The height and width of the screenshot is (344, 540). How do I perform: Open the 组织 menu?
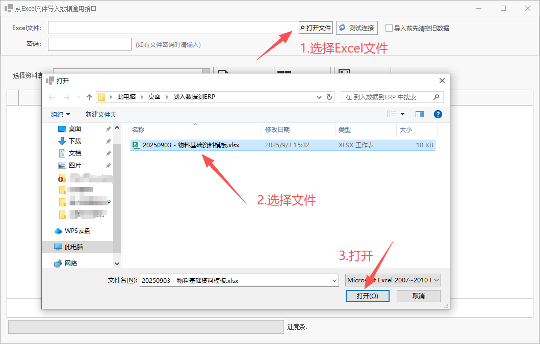coord(60,114)
